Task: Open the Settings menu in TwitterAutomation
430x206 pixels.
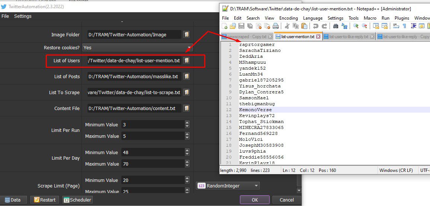Action: [23, 16]
